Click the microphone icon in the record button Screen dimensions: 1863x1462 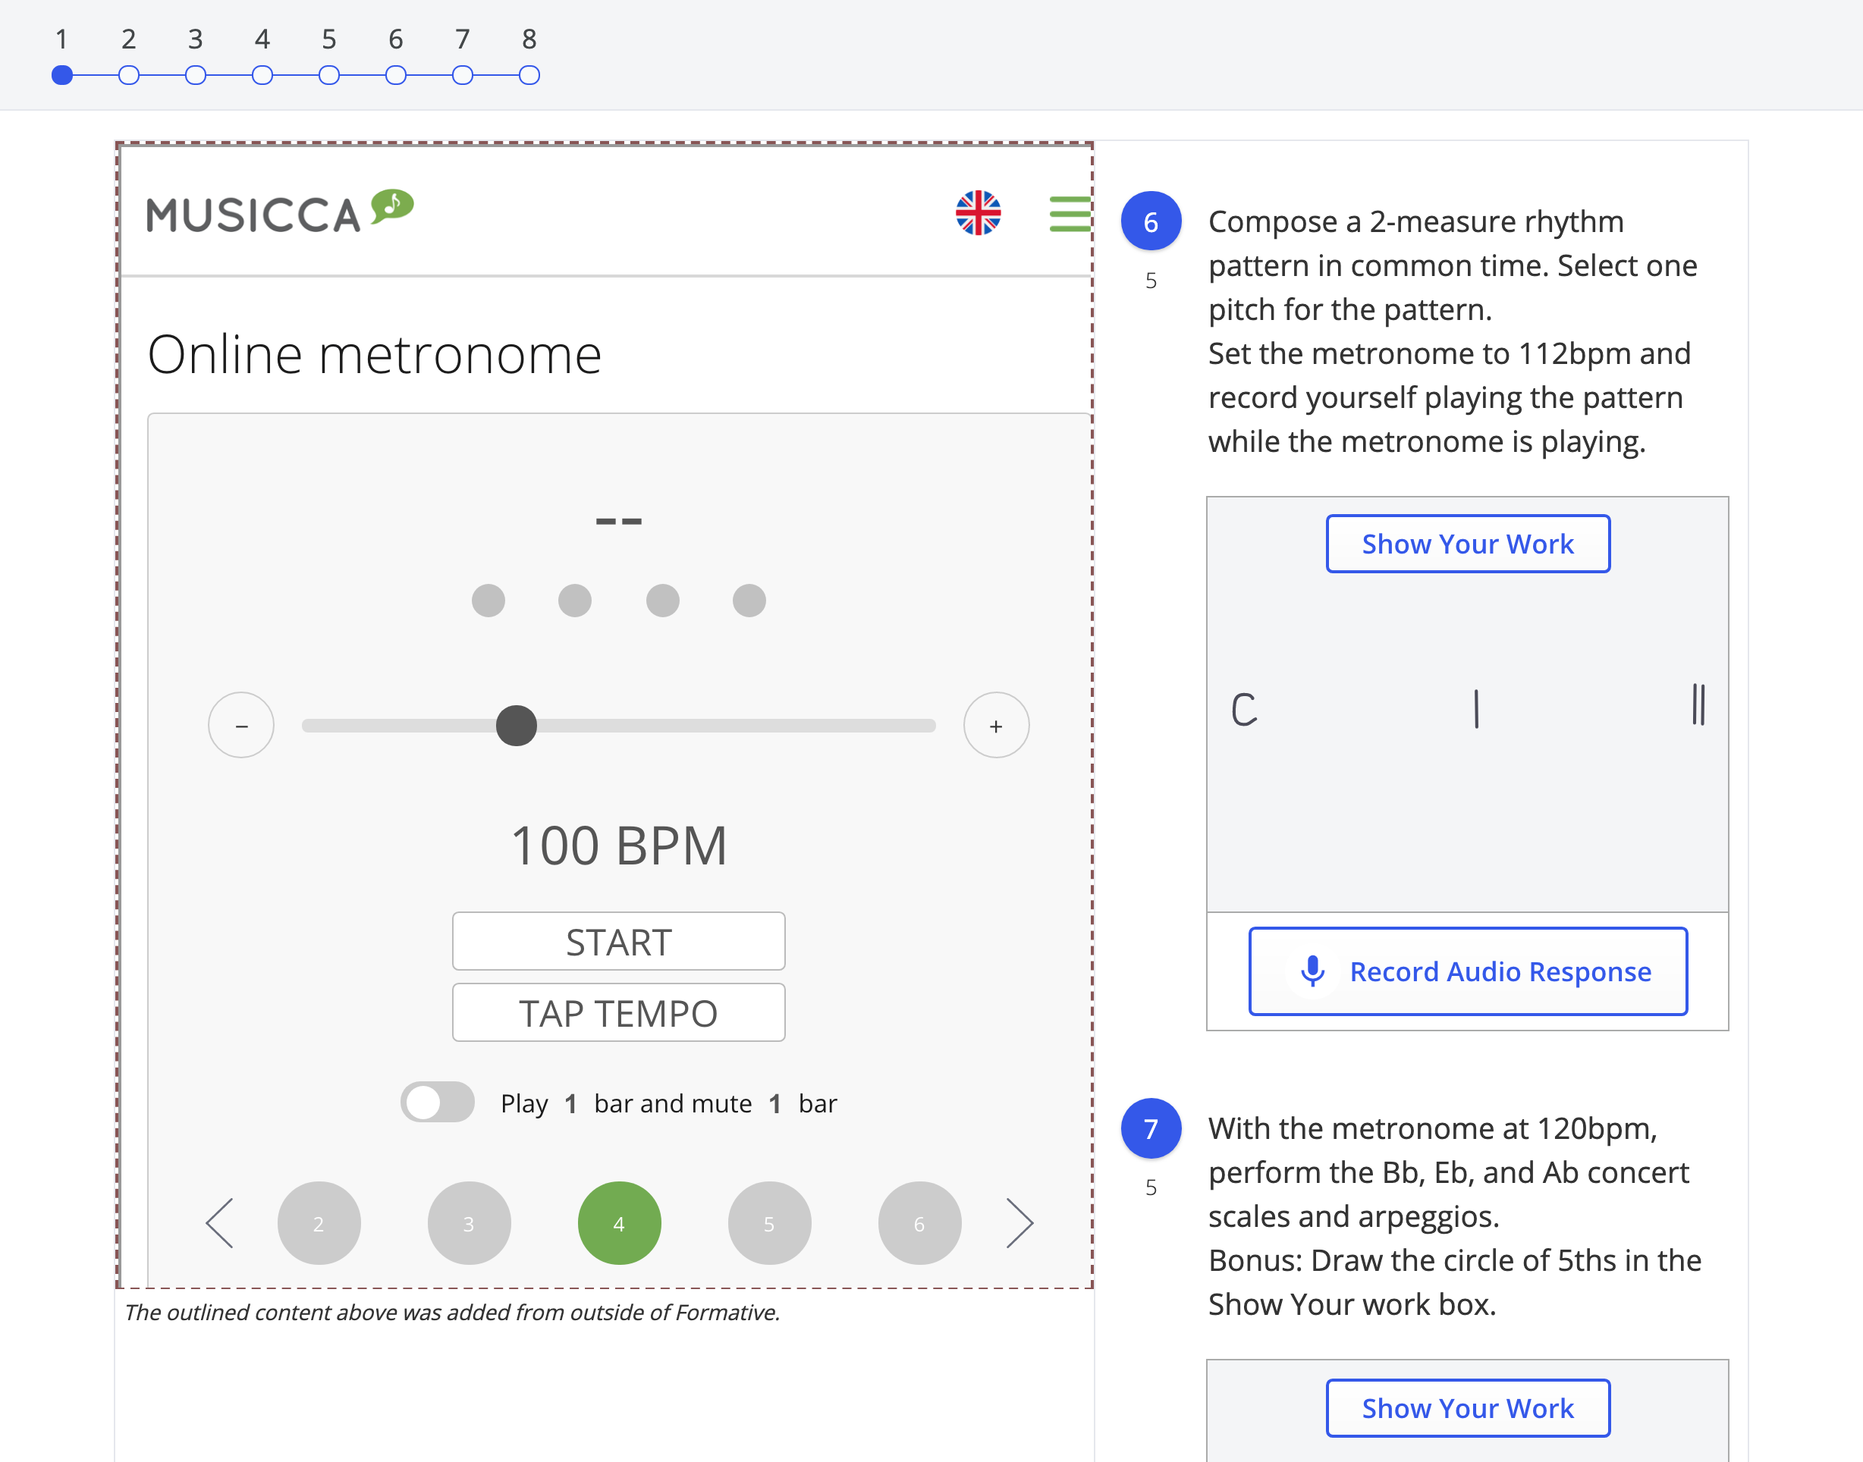click(x=1312, y=971)
